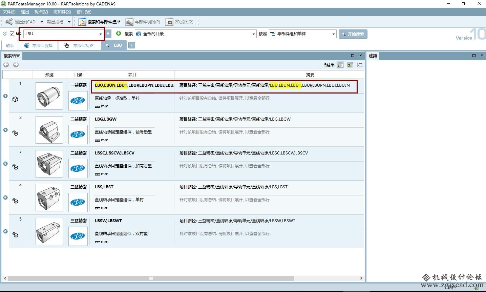This screenshot has width=486, height=292.
Task: Maximize the 建議 panel
Action: coord(474,55)
